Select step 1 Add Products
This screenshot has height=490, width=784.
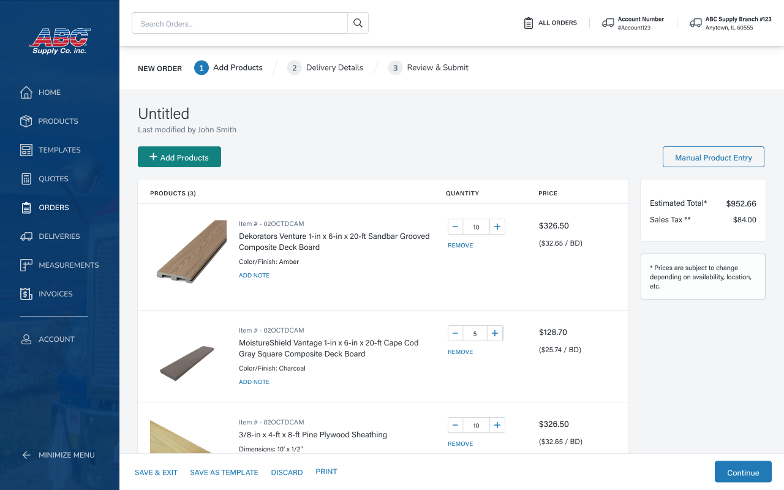tap(228, 67)
